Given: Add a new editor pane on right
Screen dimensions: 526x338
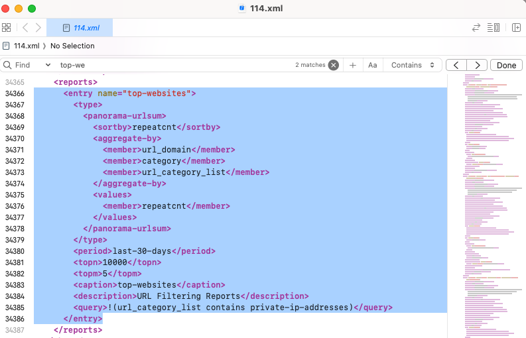Looking at the screenshot, I should pos(516,28).
